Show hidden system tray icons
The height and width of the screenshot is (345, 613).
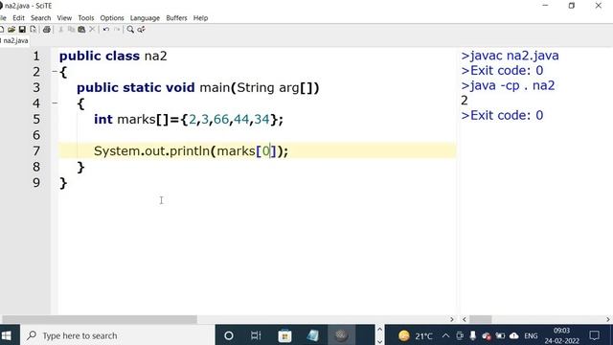coord(445,335)
